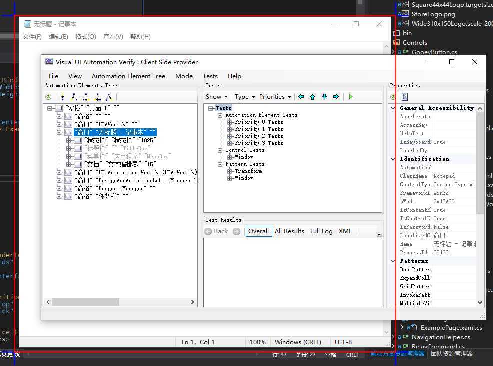
Task: Open NavigationHelper.cs in Visual Studio Solution Explorer
Action: [441, 337]
